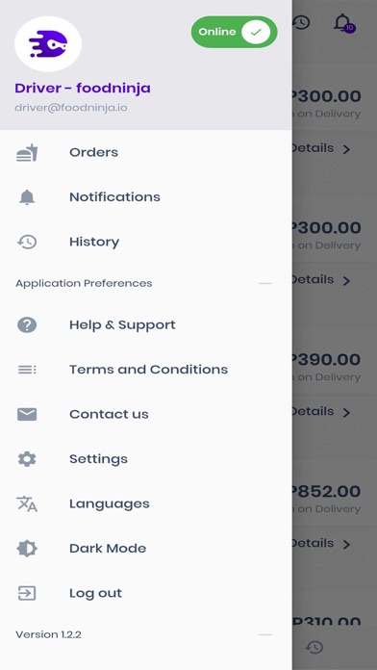Open the Orders burger icon
Viewport: 377px width, 670px height.
[27, 152]
